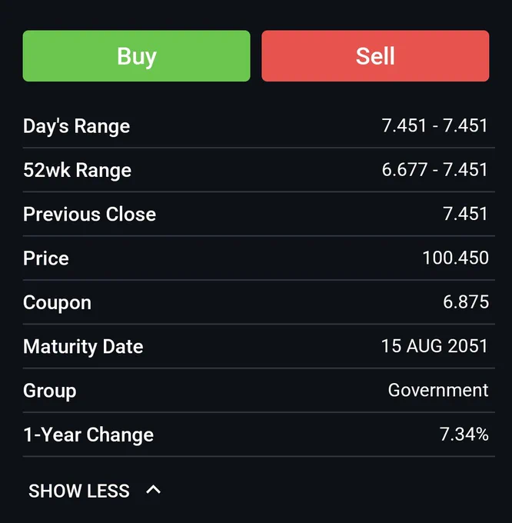This screenshot has width=512, height=523.
Task: Select the 15 AUG 2051 maturity value
Action: [434, 346]
